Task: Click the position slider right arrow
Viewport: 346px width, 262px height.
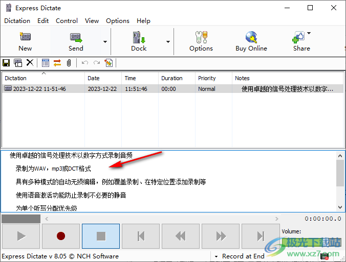Action: 277,219
